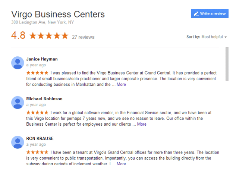Image resolution: width=233 pixels, height=173 pixels.
Task: Expand Michael Robinson's review with More
Action: pyautogui.click(x=142, y=124)
